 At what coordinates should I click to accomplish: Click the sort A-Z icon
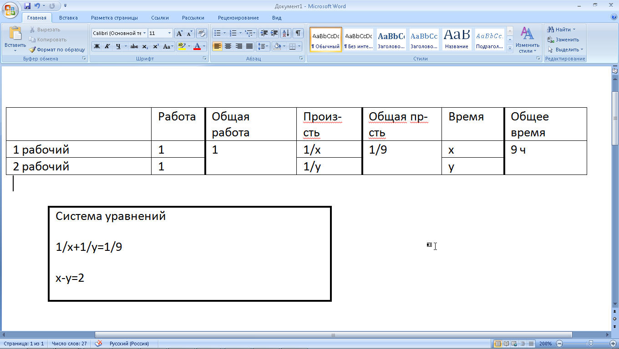286,33
